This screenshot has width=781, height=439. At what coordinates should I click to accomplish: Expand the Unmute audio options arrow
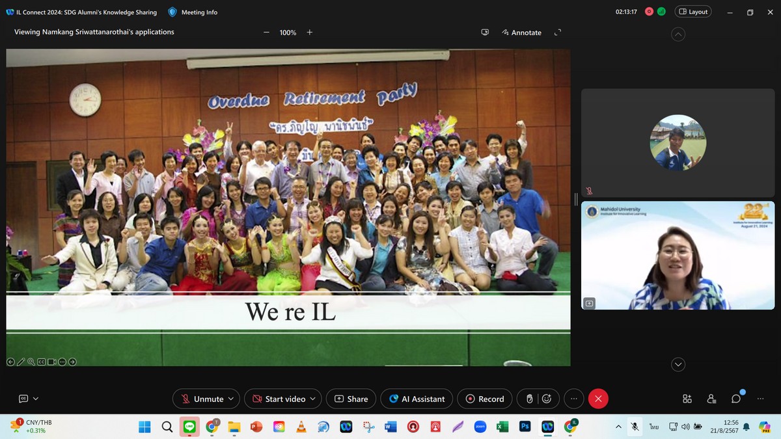(x=232, y=399)
